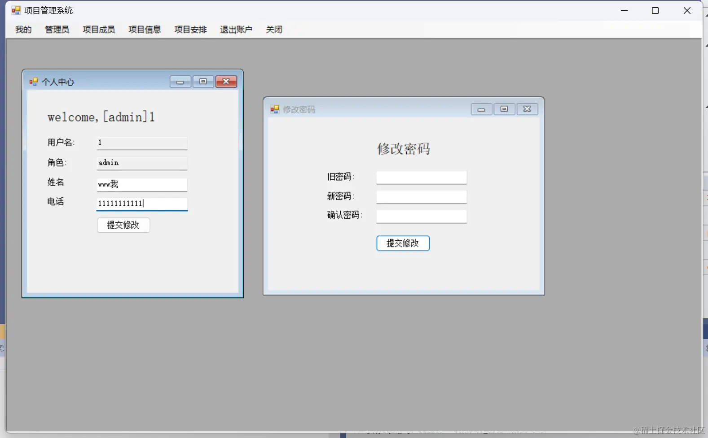Click the 新密码: label

341,196
